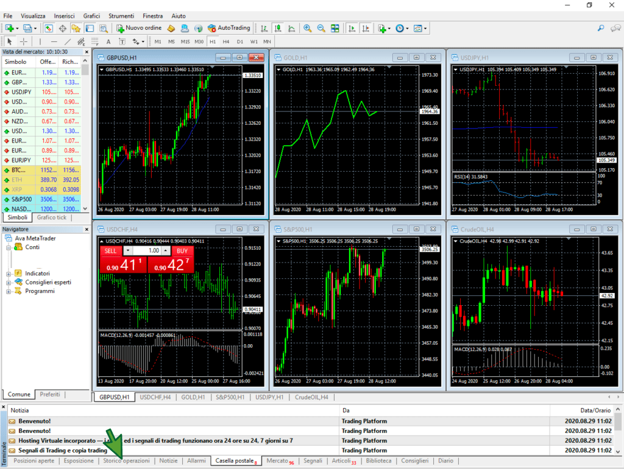Switch chart to candlesticks type
624x469 pixels.
[x=278, y=28]
